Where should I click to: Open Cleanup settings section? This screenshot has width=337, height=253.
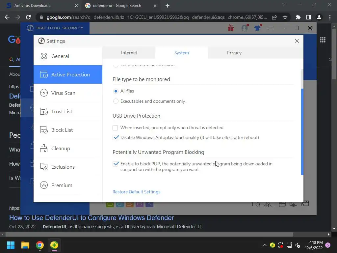coord(68,149)
